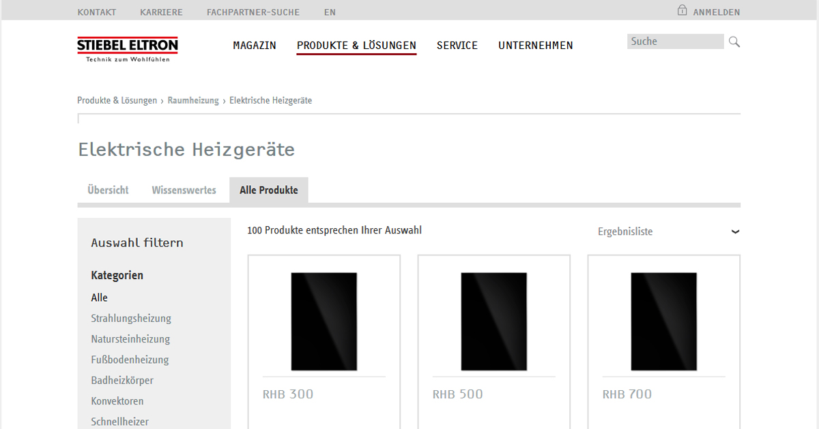Select the Strahlungsheizung category filter

131,318
